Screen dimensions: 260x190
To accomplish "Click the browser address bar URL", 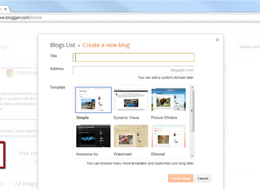I will tap(21, 18).
